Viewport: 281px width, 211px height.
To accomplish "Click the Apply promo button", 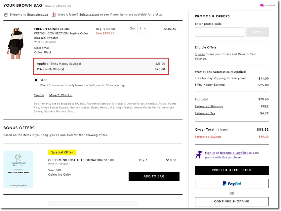I will click(257, 32).
